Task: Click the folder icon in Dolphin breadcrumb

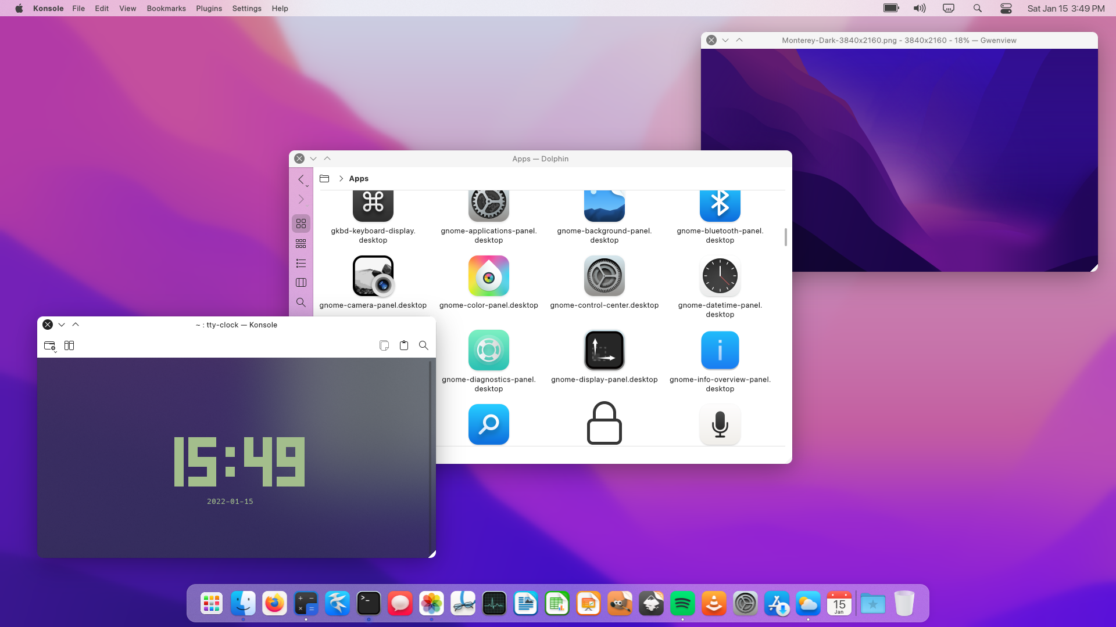Action: click(324, 179)
